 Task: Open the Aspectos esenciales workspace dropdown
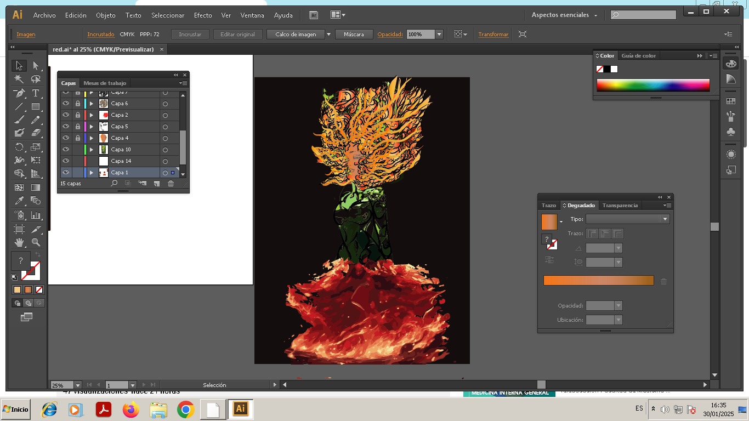pyautogui.click(x=564, y=15)
